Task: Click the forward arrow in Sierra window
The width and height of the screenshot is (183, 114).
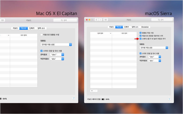Action: pos(100,20)
